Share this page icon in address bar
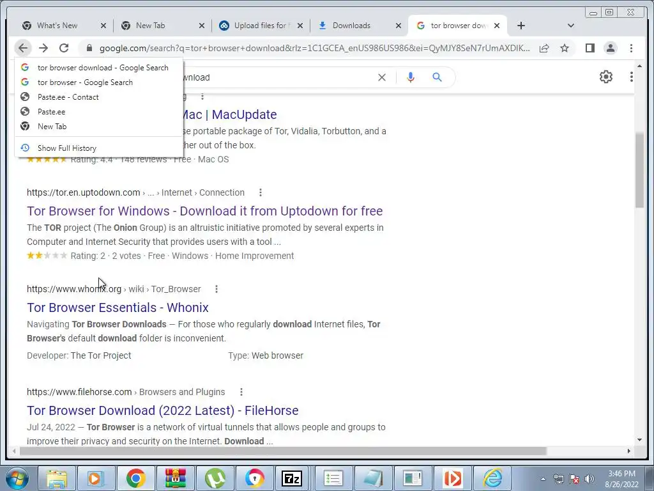The height and width of the screenshot is (491, 654). click(544, 48)
